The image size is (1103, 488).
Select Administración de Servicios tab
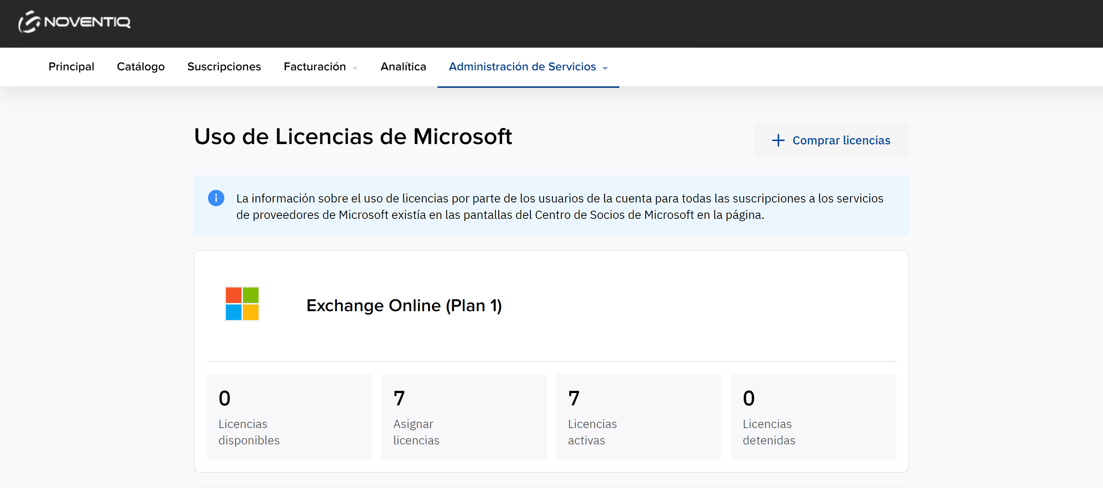(522, 67)
